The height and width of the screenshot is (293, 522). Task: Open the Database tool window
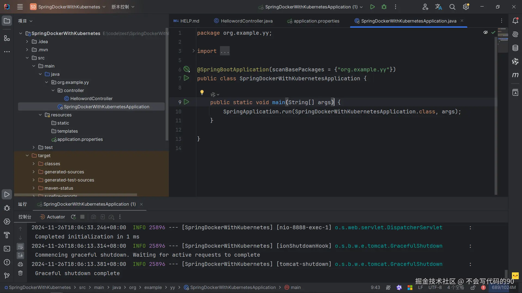point(515,48)
